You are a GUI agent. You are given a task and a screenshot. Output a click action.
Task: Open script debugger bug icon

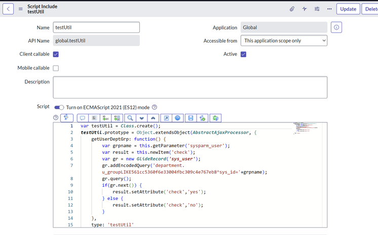click(x=215, y=118)
